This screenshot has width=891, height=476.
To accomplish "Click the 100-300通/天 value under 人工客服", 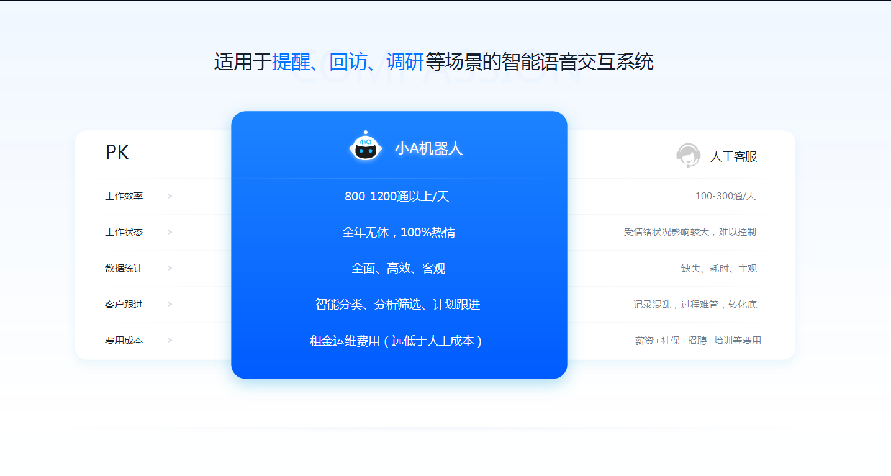I will [725, 196].
